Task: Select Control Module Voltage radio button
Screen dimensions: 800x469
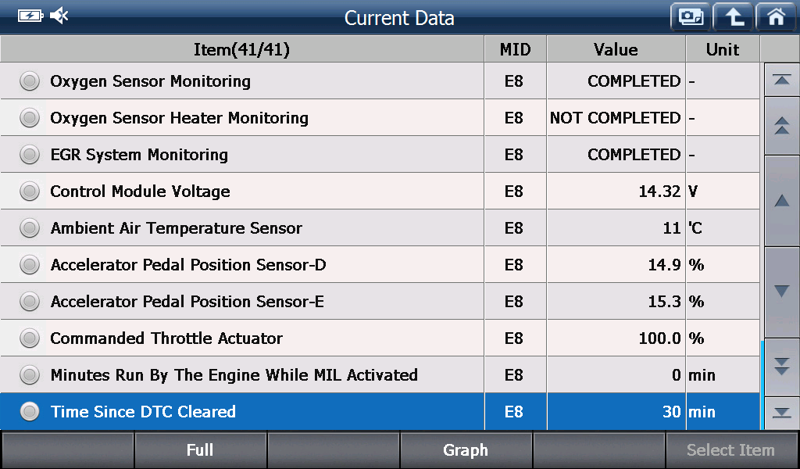Action: click(x=30, y=192)
